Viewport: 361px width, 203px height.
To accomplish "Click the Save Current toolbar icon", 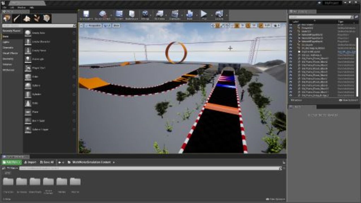I will [x=86, y=15].
